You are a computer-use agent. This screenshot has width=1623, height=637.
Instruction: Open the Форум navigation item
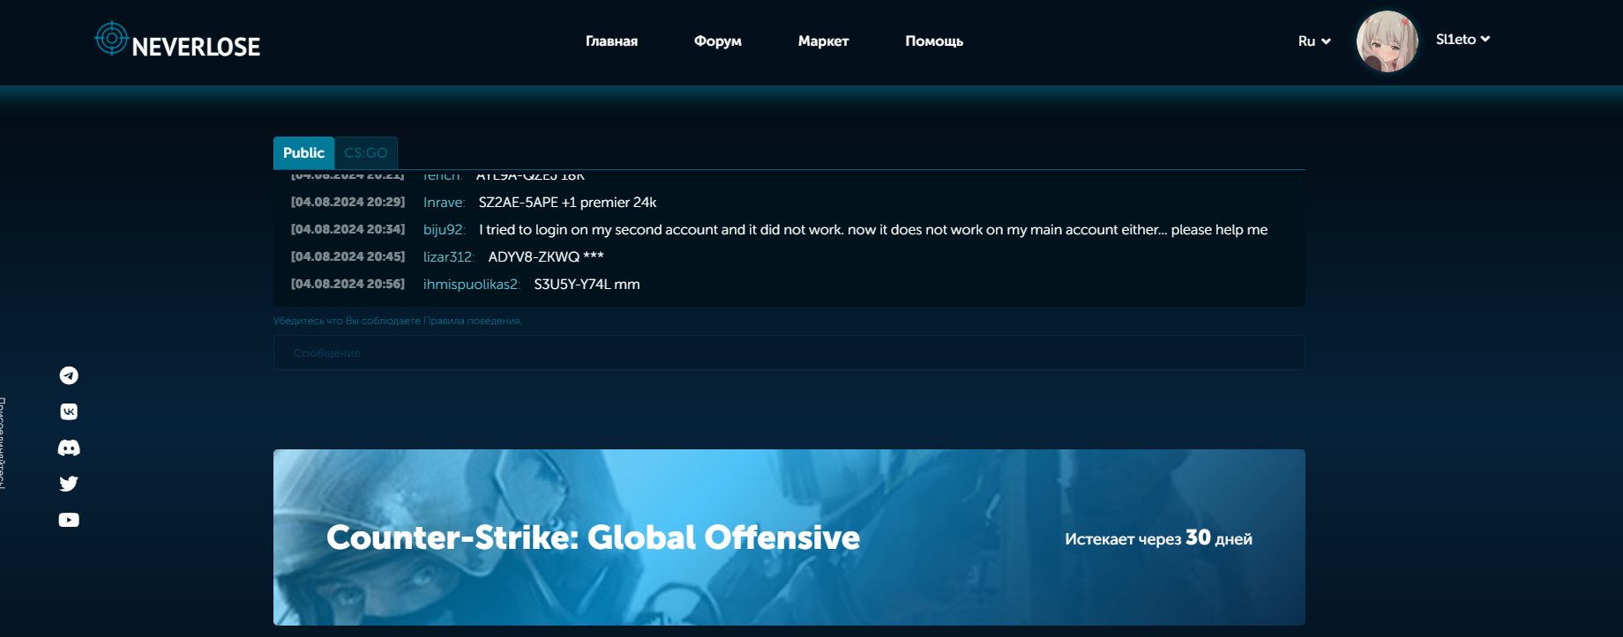718,41
